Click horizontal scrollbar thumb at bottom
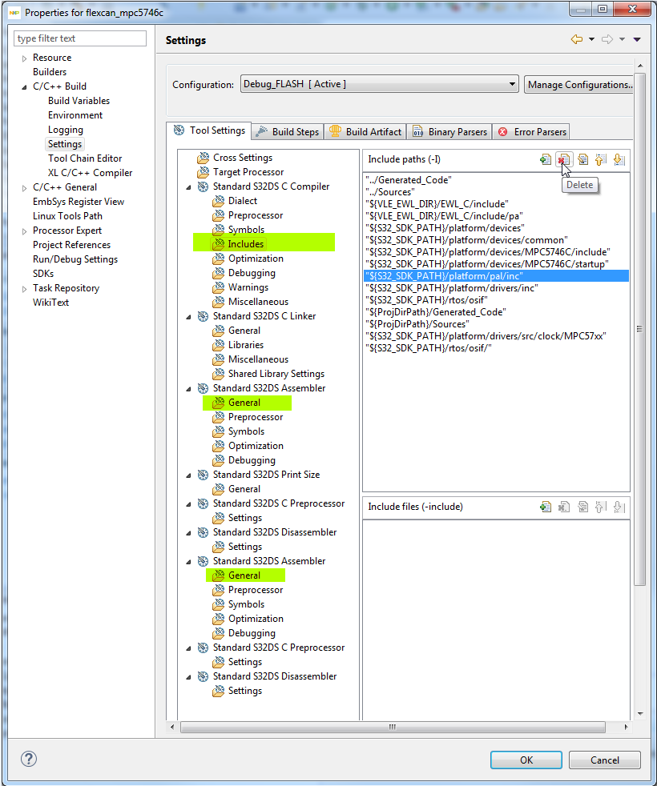 393,727
